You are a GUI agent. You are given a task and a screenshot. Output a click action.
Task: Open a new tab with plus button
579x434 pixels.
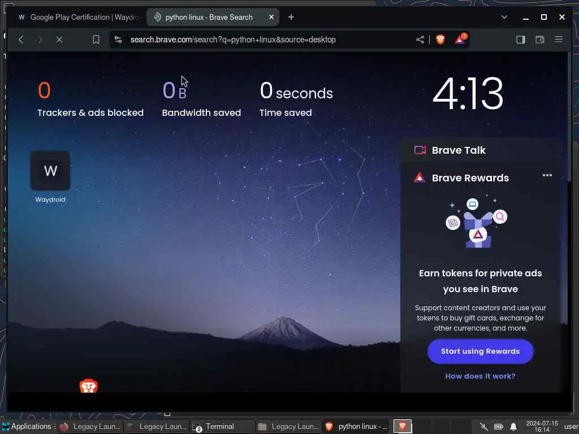[291, 18]
